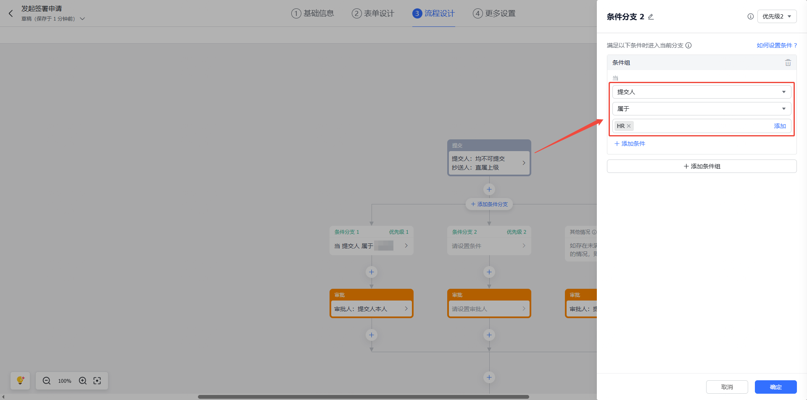The image size is (807, 400).
Task: Click the zoom in magnifier icon
Action: [x=83, y=381]
